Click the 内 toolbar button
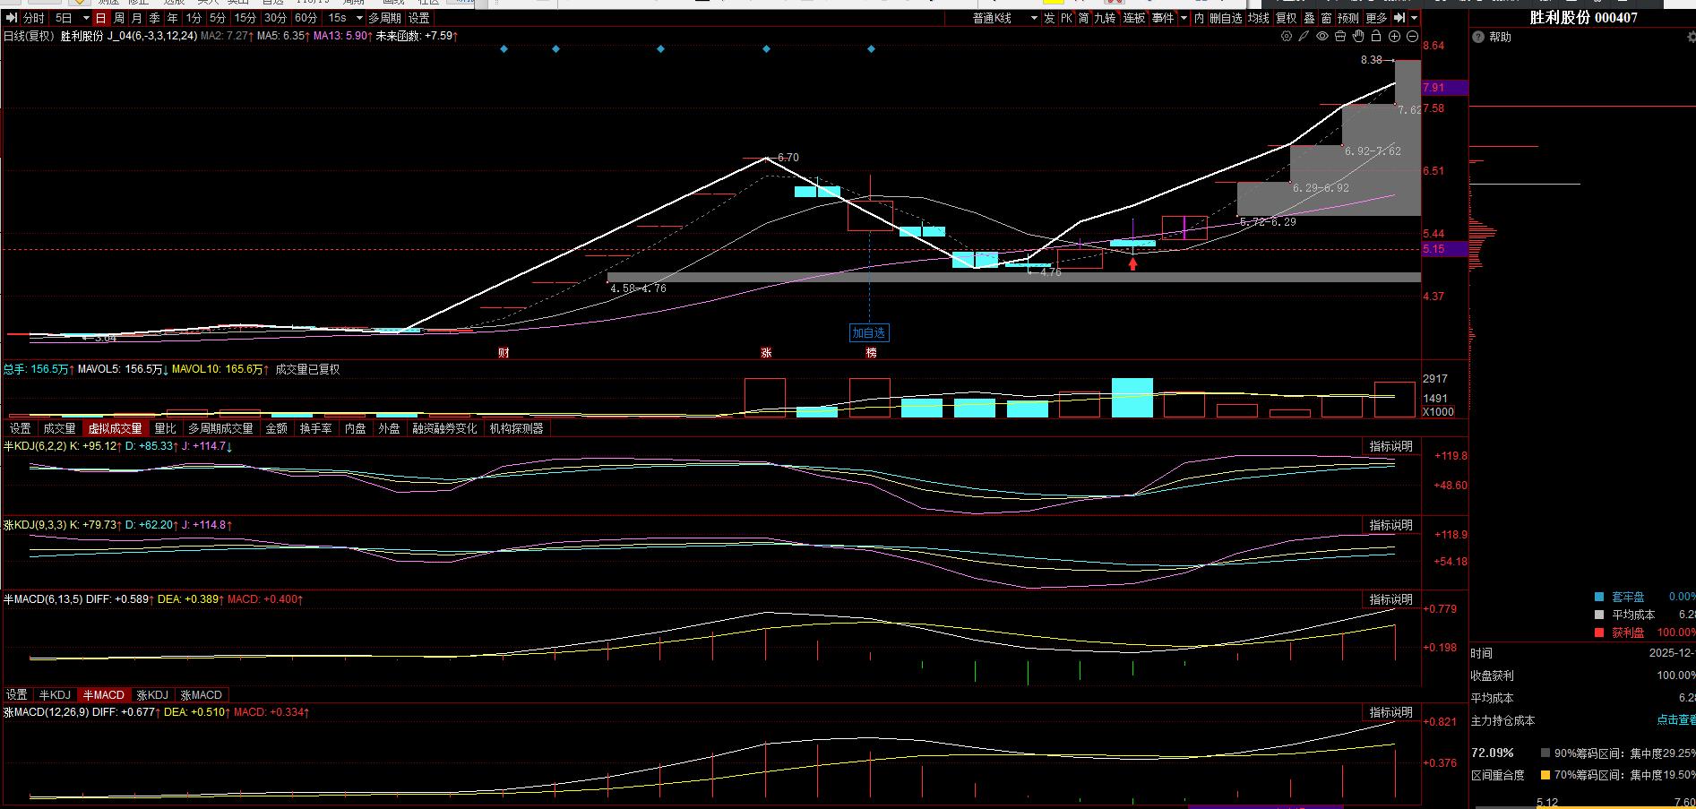Screen dimensions: 1696x809 click(1199, 18)
